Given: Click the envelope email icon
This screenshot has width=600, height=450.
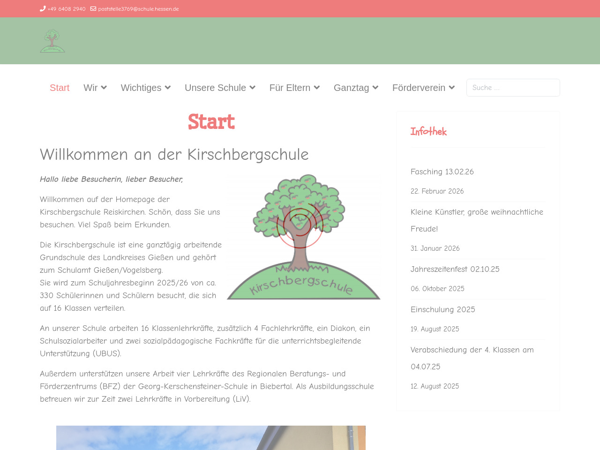Looking at the screenshot, I should (x=93, y=8).
